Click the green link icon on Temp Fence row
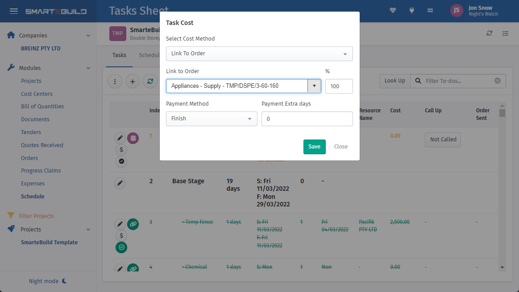Screen dimensions: 519x292 pos(133,224)
